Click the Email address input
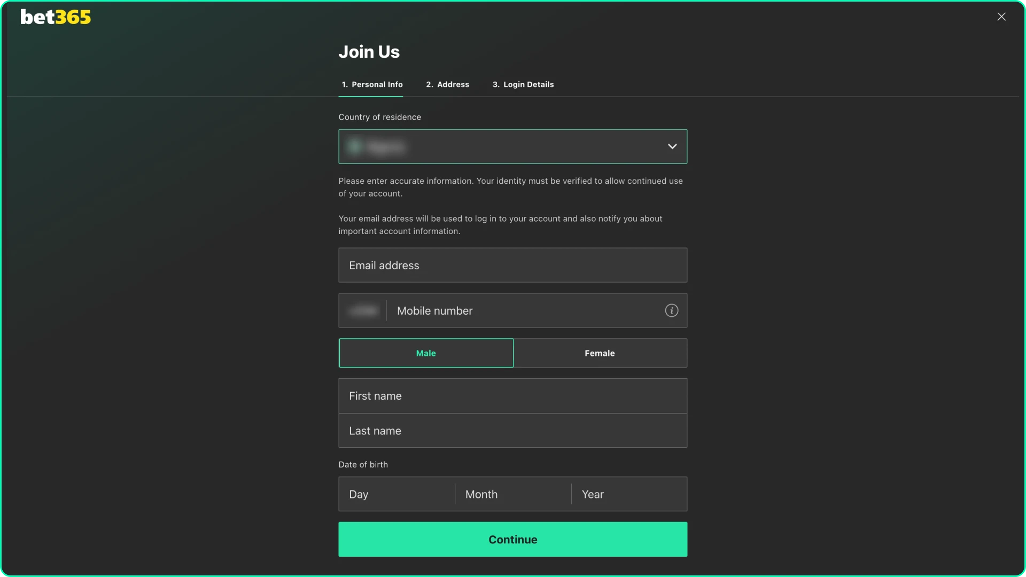The height and width of the screenshot is (577, 1026). click(x=512, y=265)
